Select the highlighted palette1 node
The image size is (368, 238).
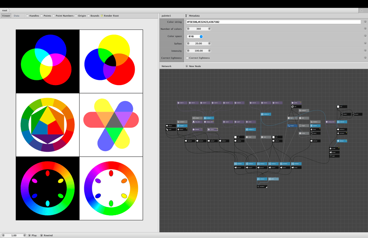click(213, 129)
